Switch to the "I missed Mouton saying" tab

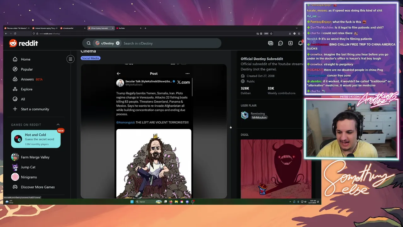pyautogui.click(x=45, y=28)
